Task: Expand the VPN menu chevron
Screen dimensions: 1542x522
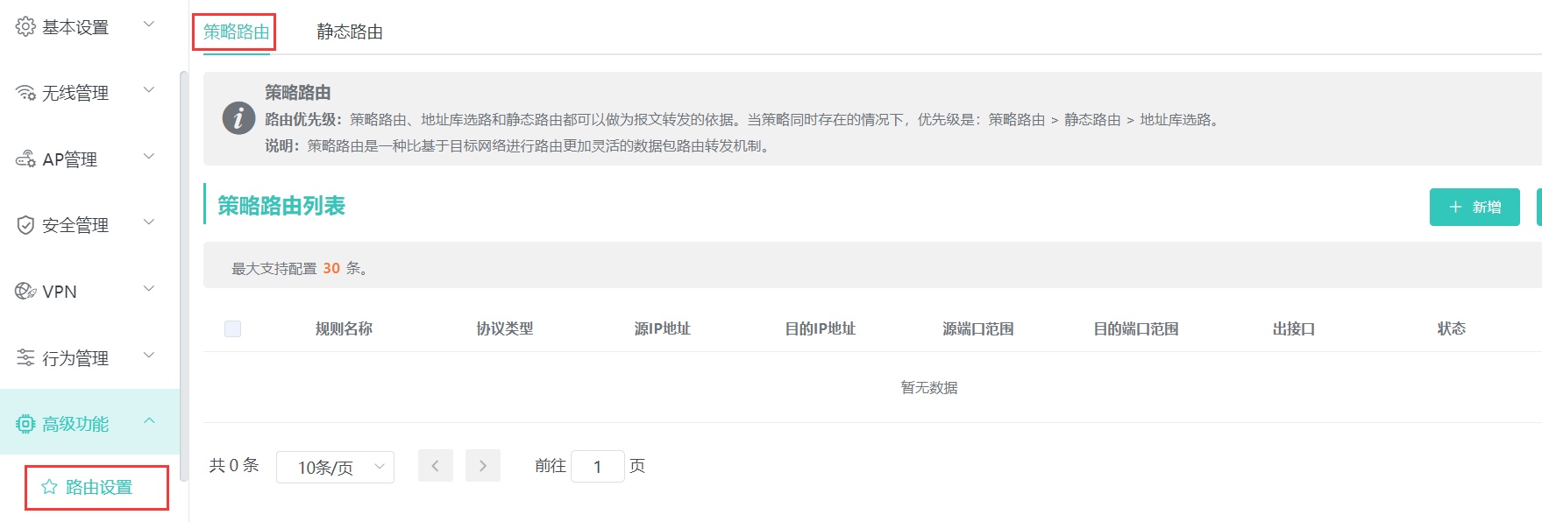Action: [x=149, y=289]
